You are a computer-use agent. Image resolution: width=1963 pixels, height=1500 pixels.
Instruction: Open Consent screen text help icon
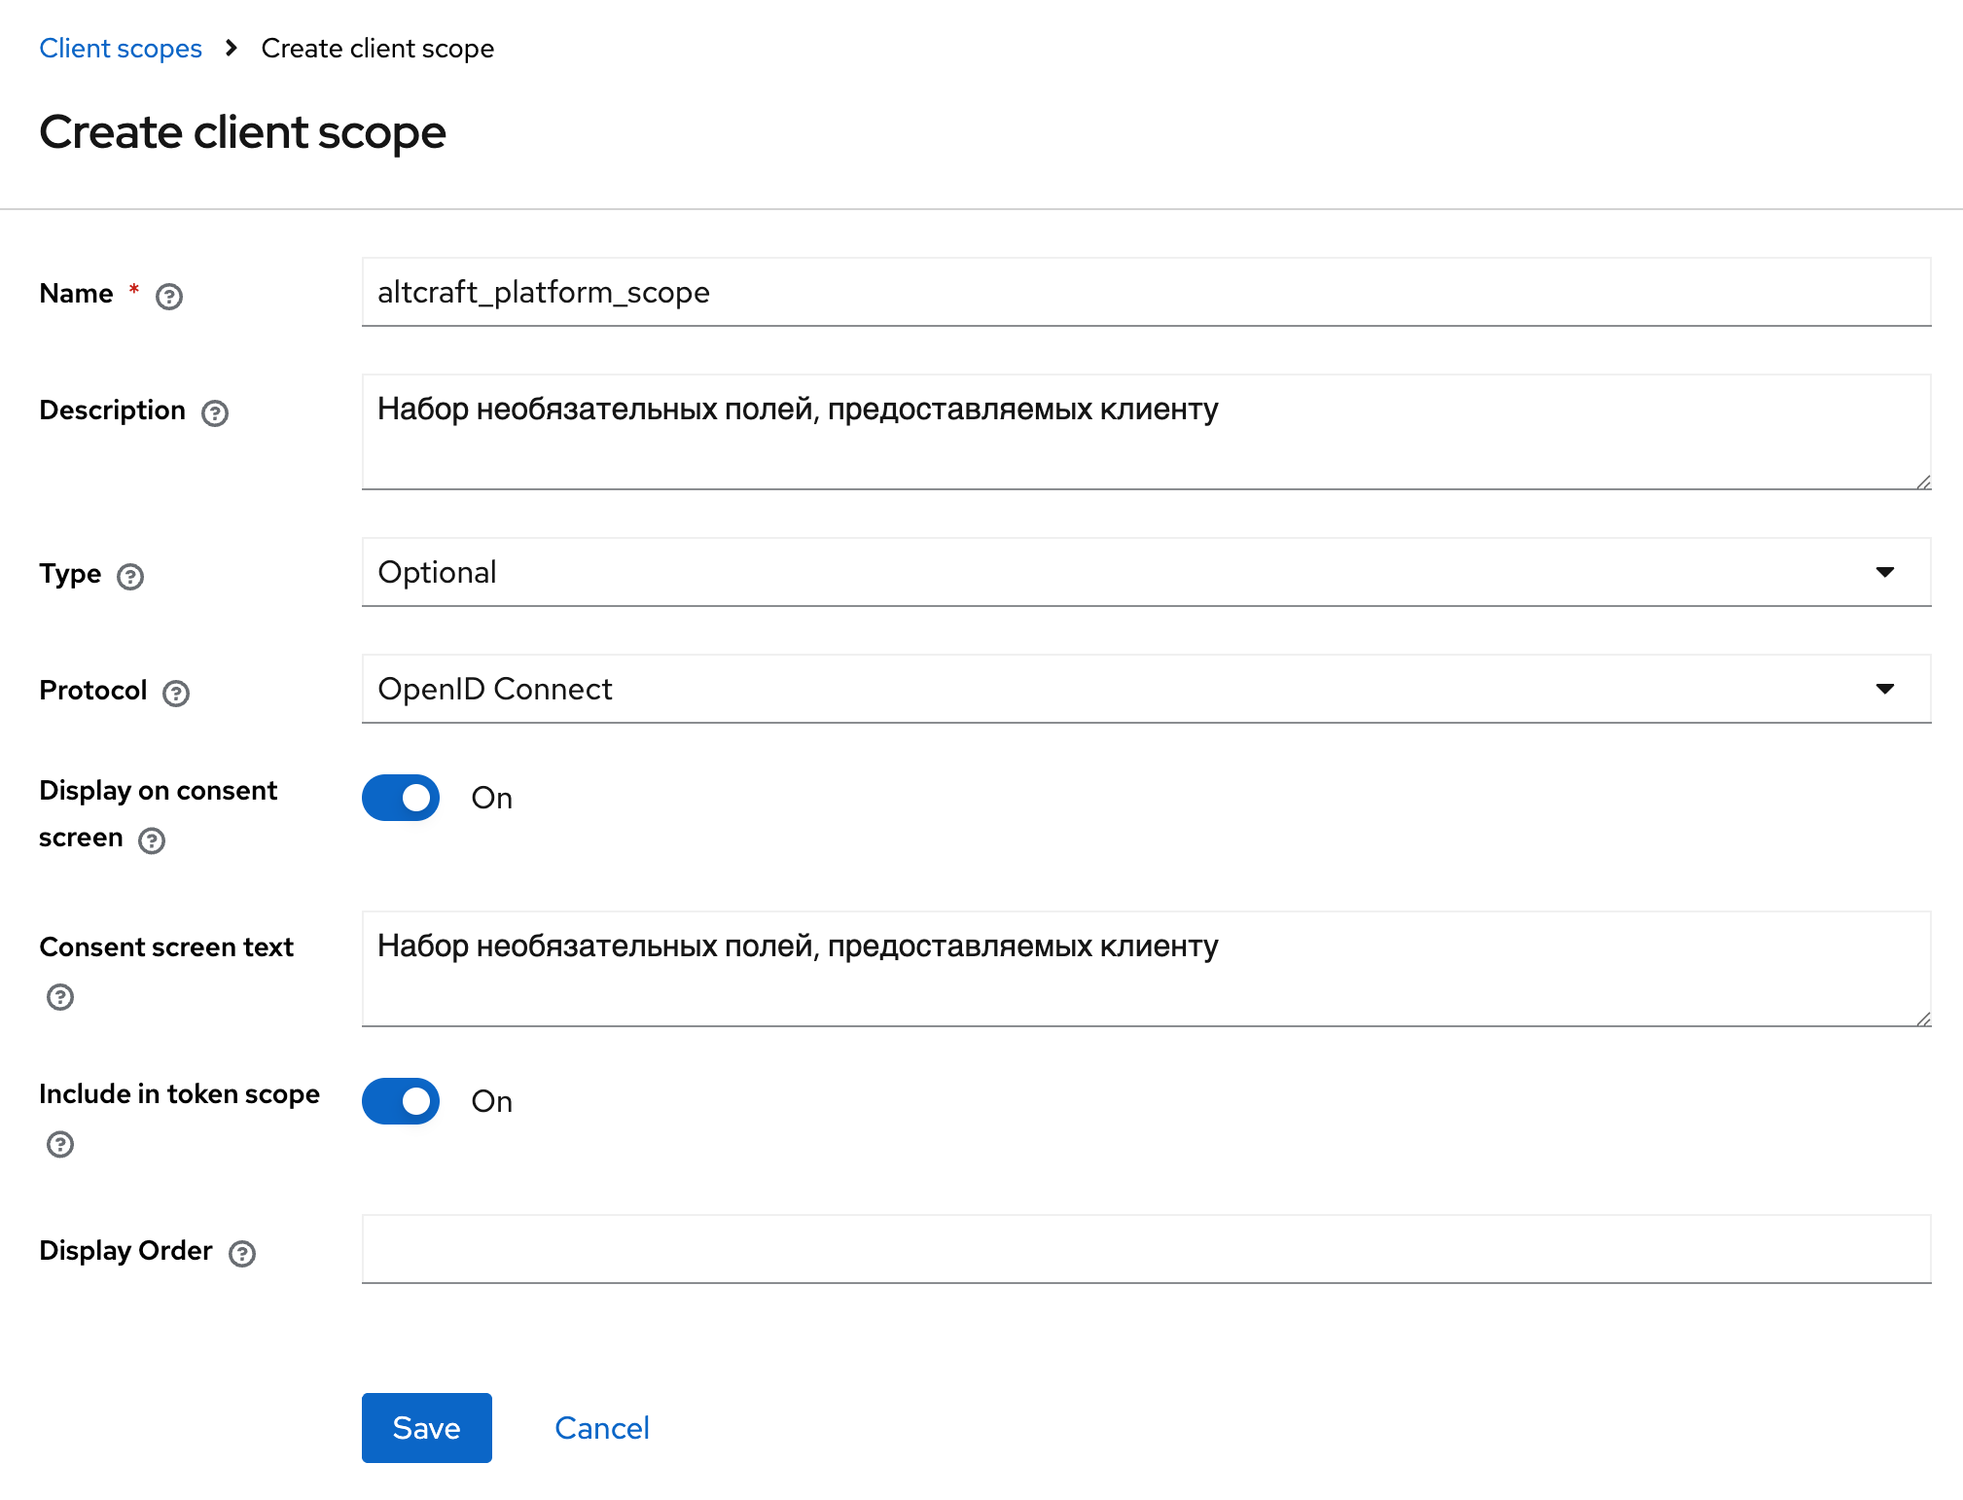[60, 996]
